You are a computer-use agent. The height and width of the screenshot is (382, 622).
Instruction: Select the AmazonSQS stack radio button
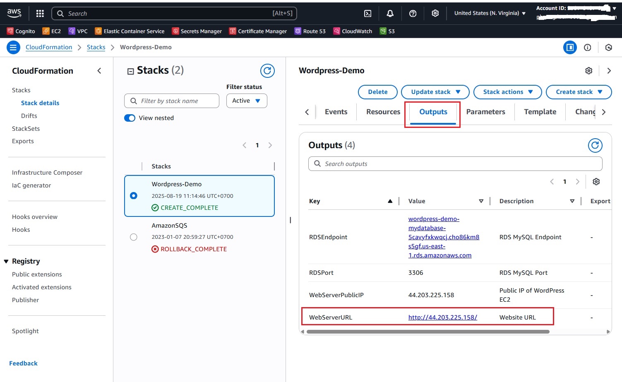[x=133, y=237]
